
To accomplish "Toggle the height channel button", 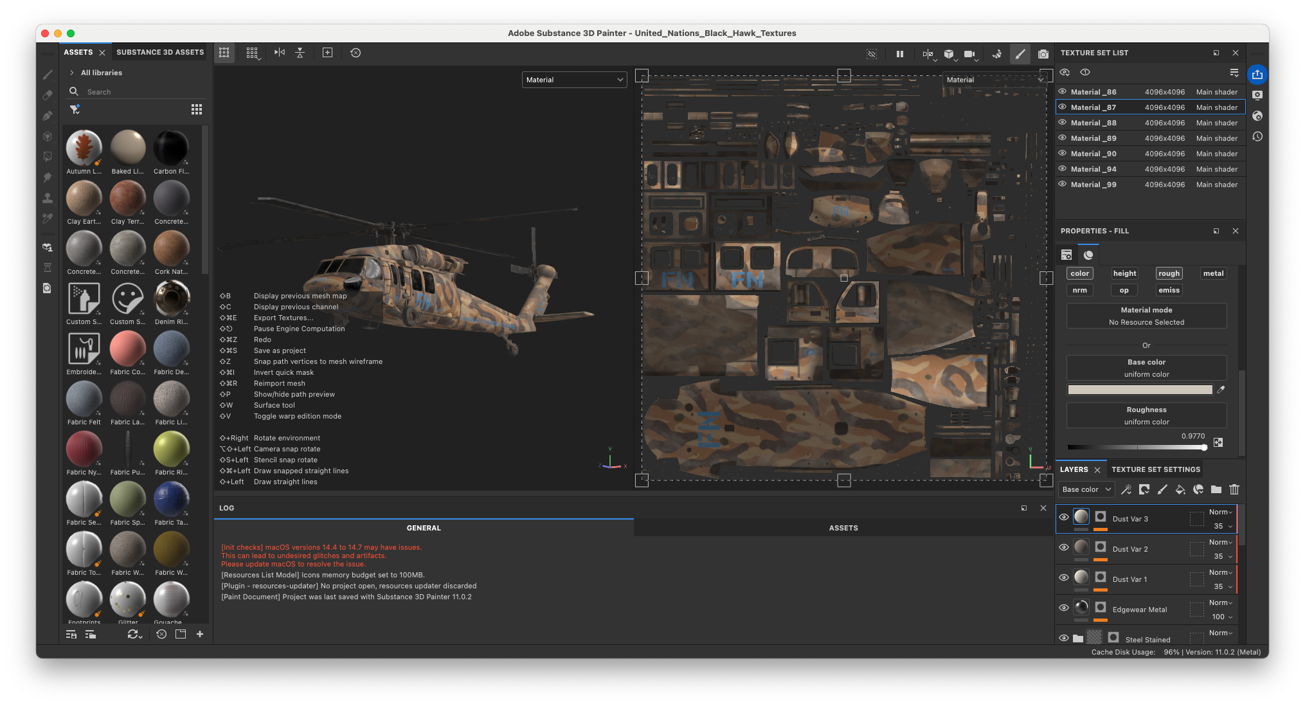I will tap(1124, 273).
